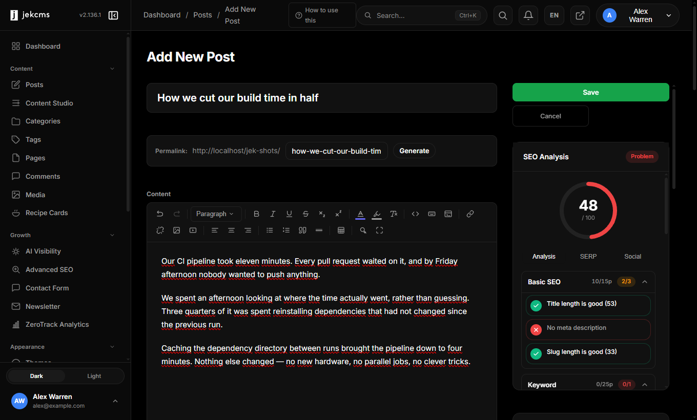Insert a hyperlink
Image resolution: width=697 pixels, height=420 pixels.
pos(470,214)
